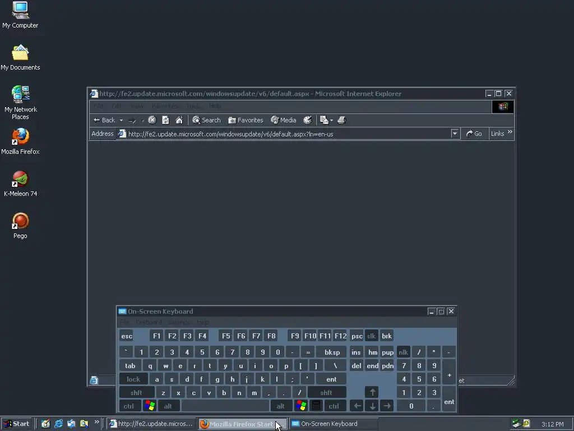Click the left arrow key on keyboard
Screen dimensions: 574x431
357,406
